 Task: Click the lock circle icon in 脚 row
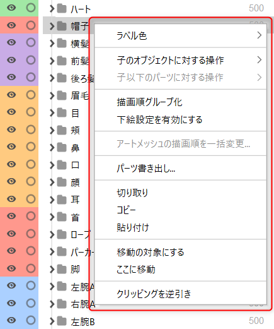point(31,268)
